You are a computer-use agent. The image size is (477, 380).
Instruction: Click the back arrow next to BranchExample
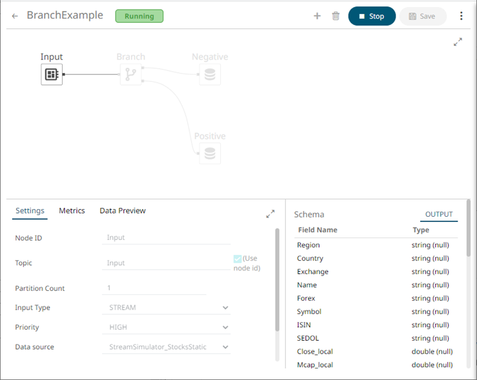(x=15, y=16)
